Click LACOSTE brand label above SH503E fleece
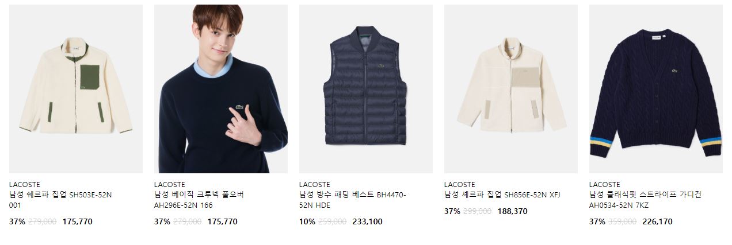732x245 pixels. click(x=25, y=185)
